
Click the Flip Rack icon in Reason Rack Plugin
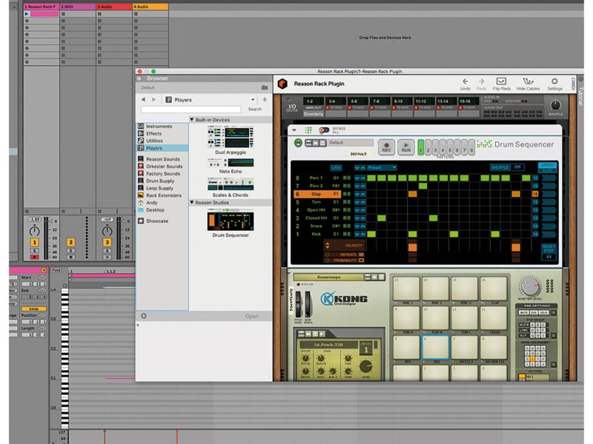coord(503,81)
